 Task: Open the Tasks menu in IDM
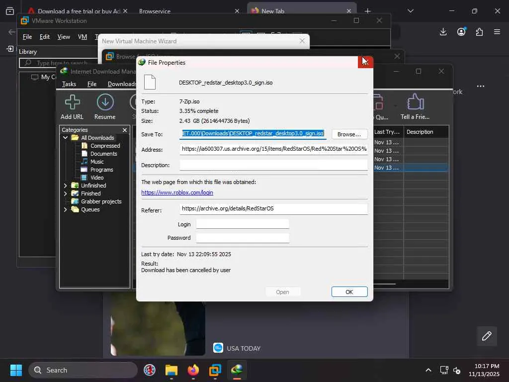pyautogui.click(x=69, y=84)
